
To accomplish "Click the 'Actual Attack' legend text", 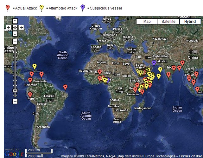I will 26,8.
